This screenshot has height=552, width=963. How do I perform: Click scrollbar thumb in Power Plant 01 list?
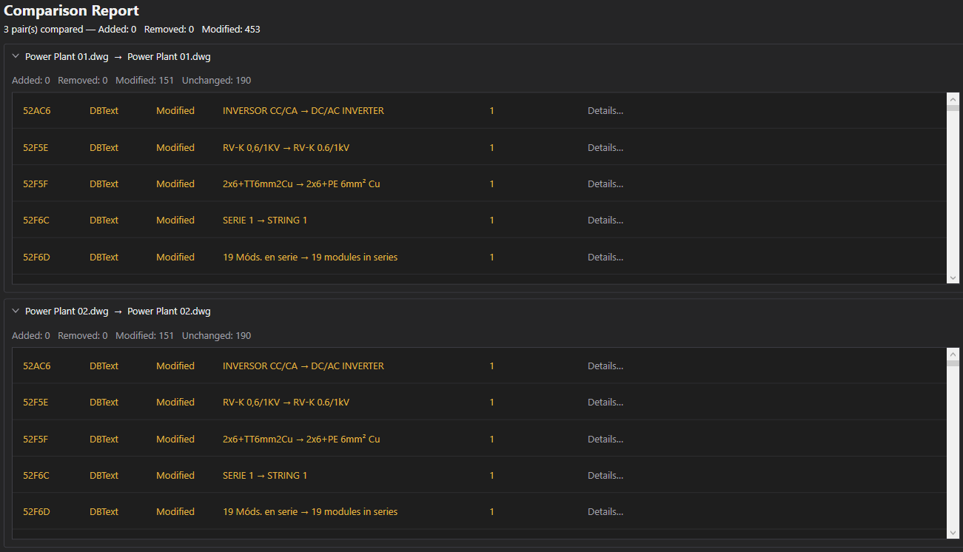(x=953, y=108)
